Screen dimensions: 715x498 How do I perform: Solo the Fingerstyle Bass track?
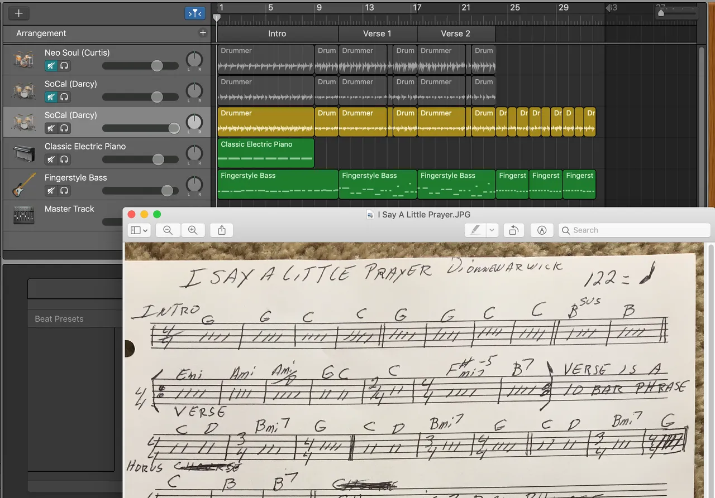pyautogui.click(x=64, y=191)
